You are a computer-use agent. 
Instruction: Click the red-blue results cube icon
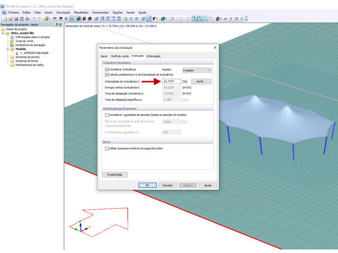pos(218,19)
